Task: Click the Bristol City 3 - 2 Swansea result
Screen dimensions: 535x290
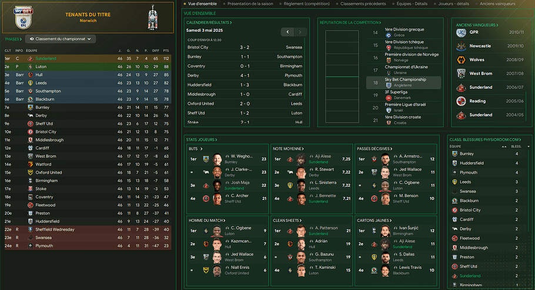Action: tap(245, 48)
